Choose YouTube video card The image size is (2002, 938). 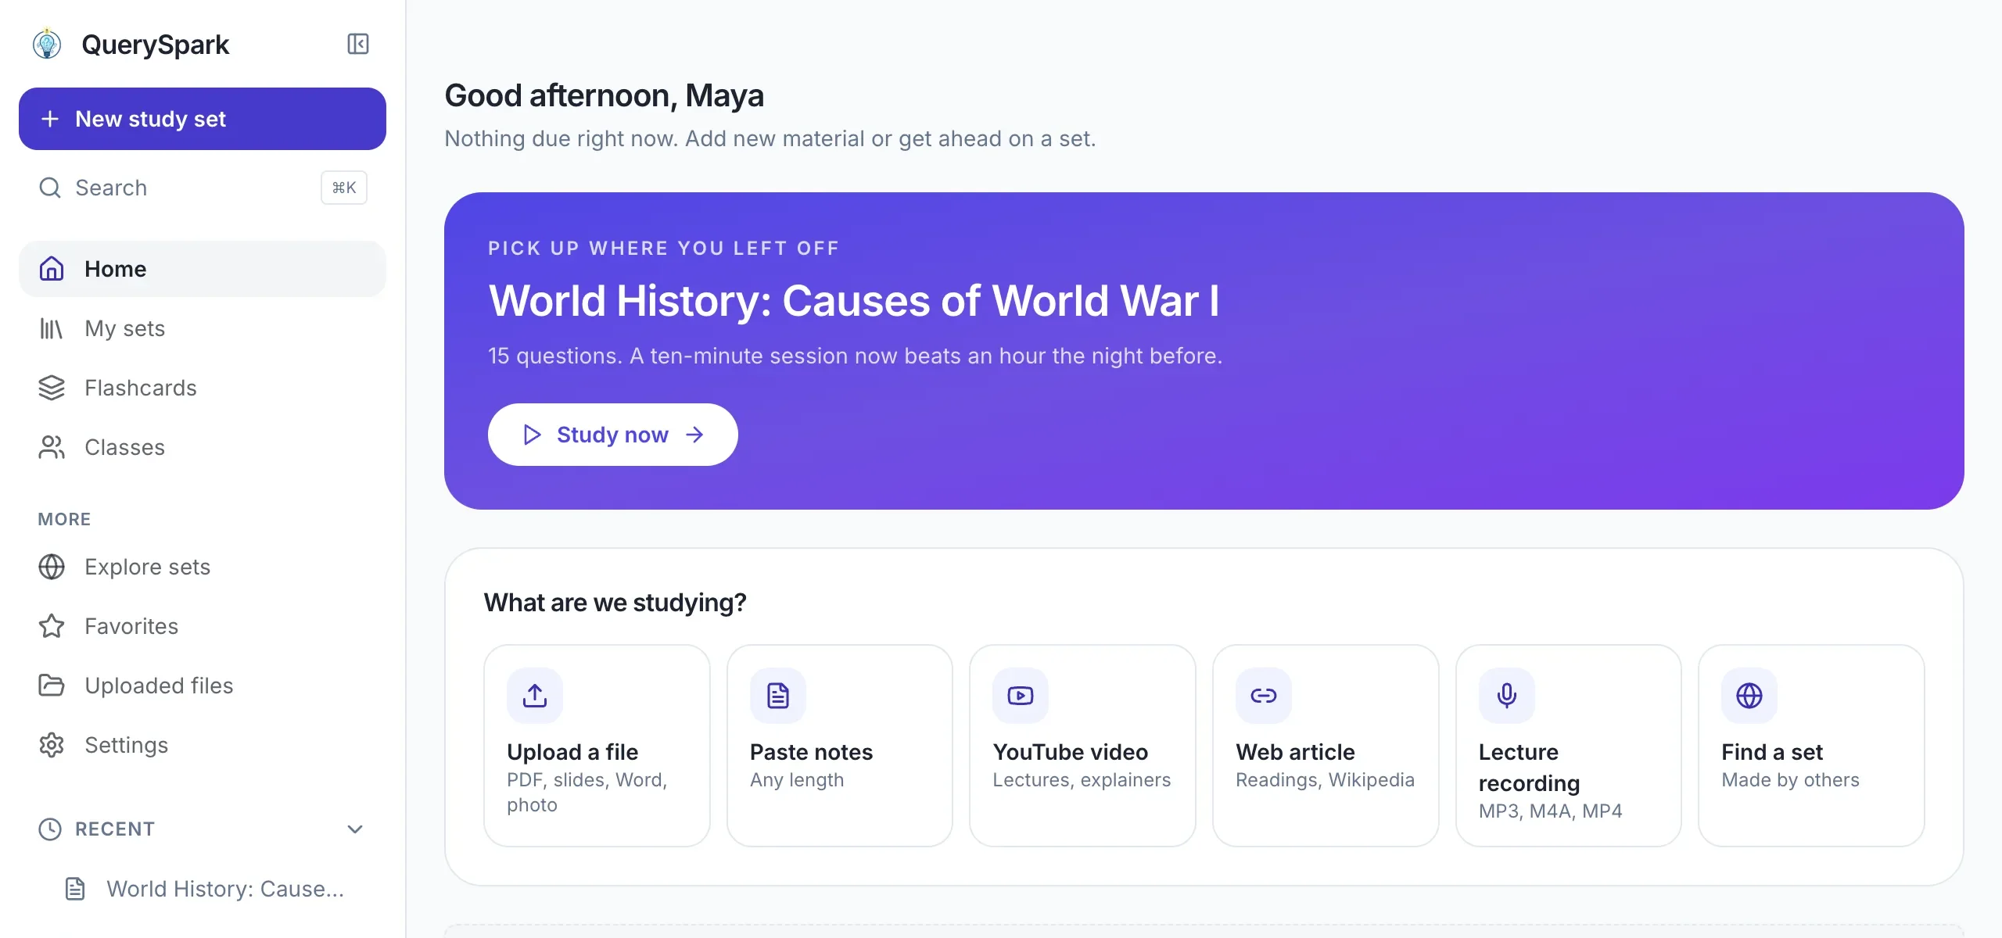click(x=1082, y=746)
